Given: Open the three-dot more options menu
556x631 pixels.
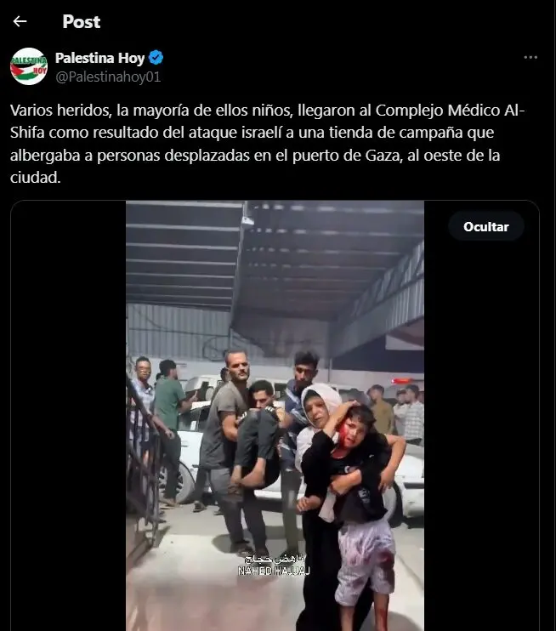Looking at the screenshot, I should 530,58.
